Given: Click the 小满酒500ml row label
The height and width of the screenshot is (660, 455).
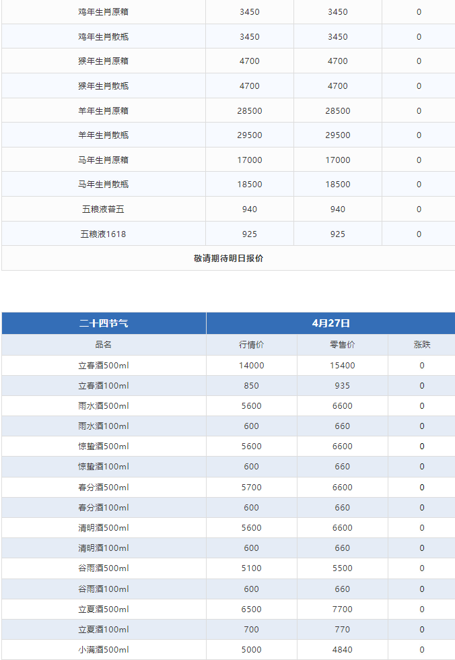Looking at the screenshot, I should [x=104, y=650].
